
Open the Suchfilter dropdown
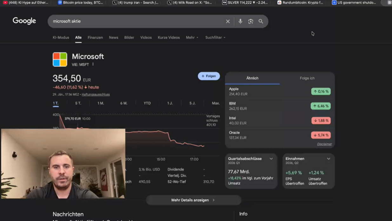point(215,37)
